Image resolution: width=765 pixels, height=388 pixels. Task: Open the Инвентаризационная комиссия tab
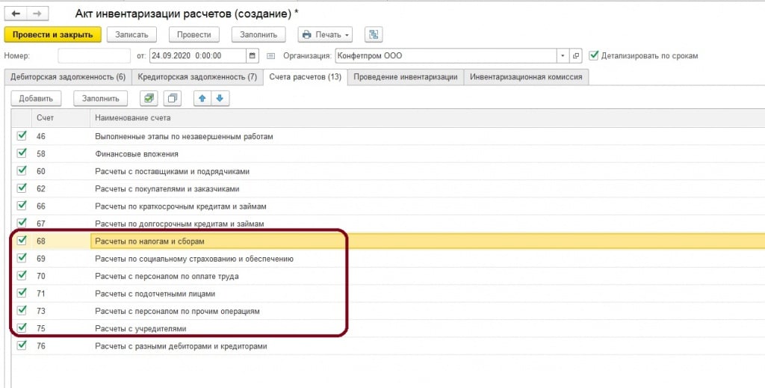pyautogui.click(x=526, y=77)
